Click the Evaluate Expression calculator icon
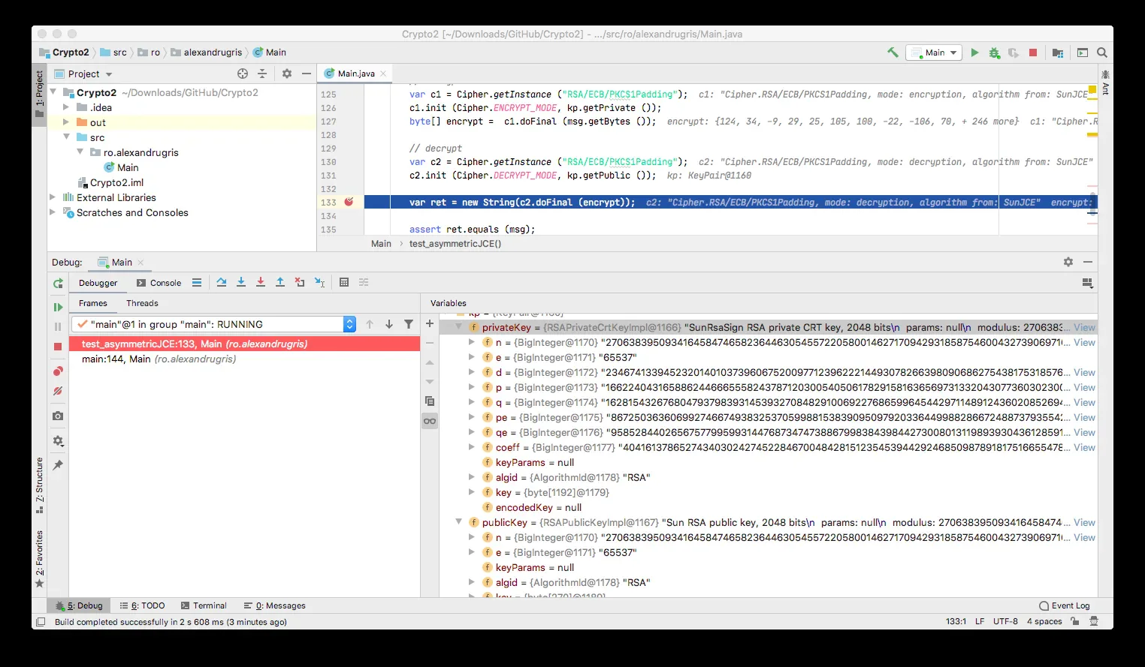The image size is (1145, 667). (344, 282)
